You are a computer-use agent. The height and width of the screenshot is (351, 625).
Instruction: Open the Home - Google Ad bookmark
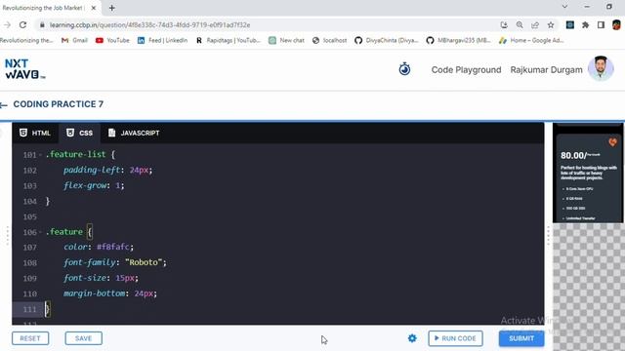pos(531,40)
